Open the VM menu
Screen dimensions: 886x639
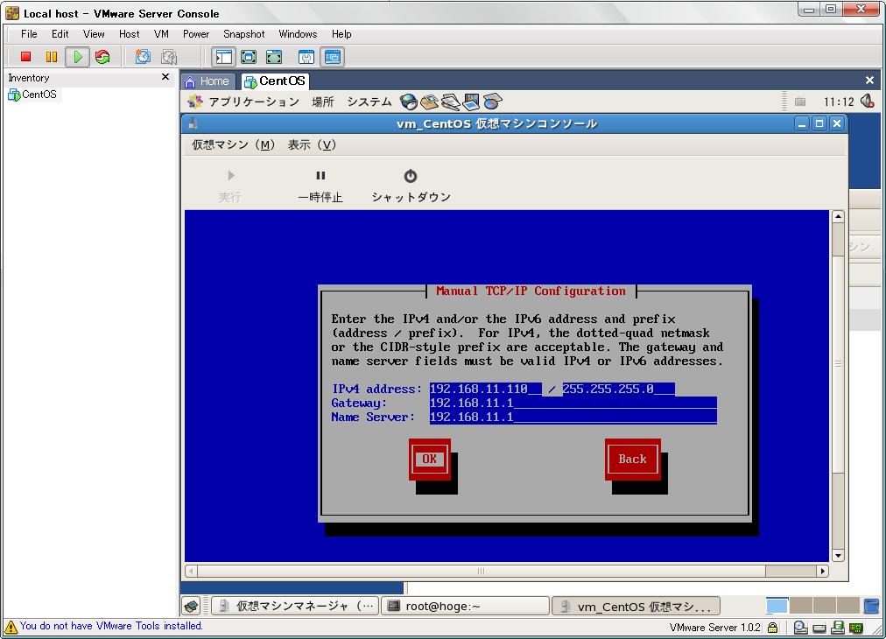pyautogui.click(x=161, y=34)
